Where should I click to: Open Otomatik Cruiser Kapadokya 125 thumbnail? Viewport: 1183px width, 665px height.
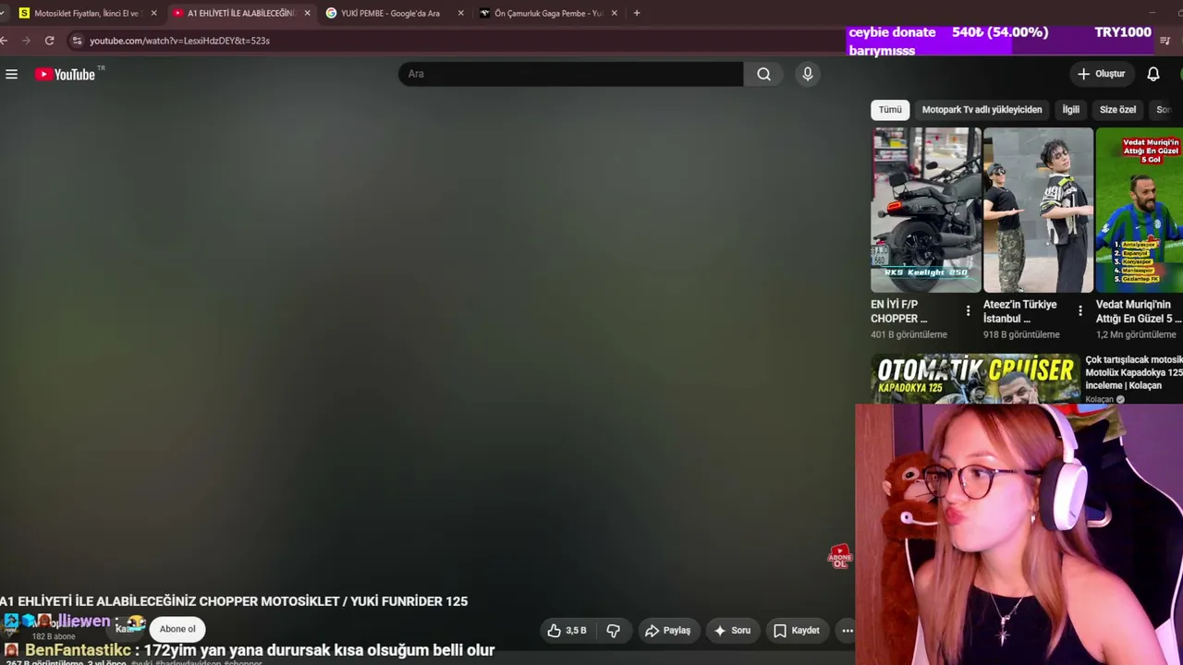[x=975, y=379]
